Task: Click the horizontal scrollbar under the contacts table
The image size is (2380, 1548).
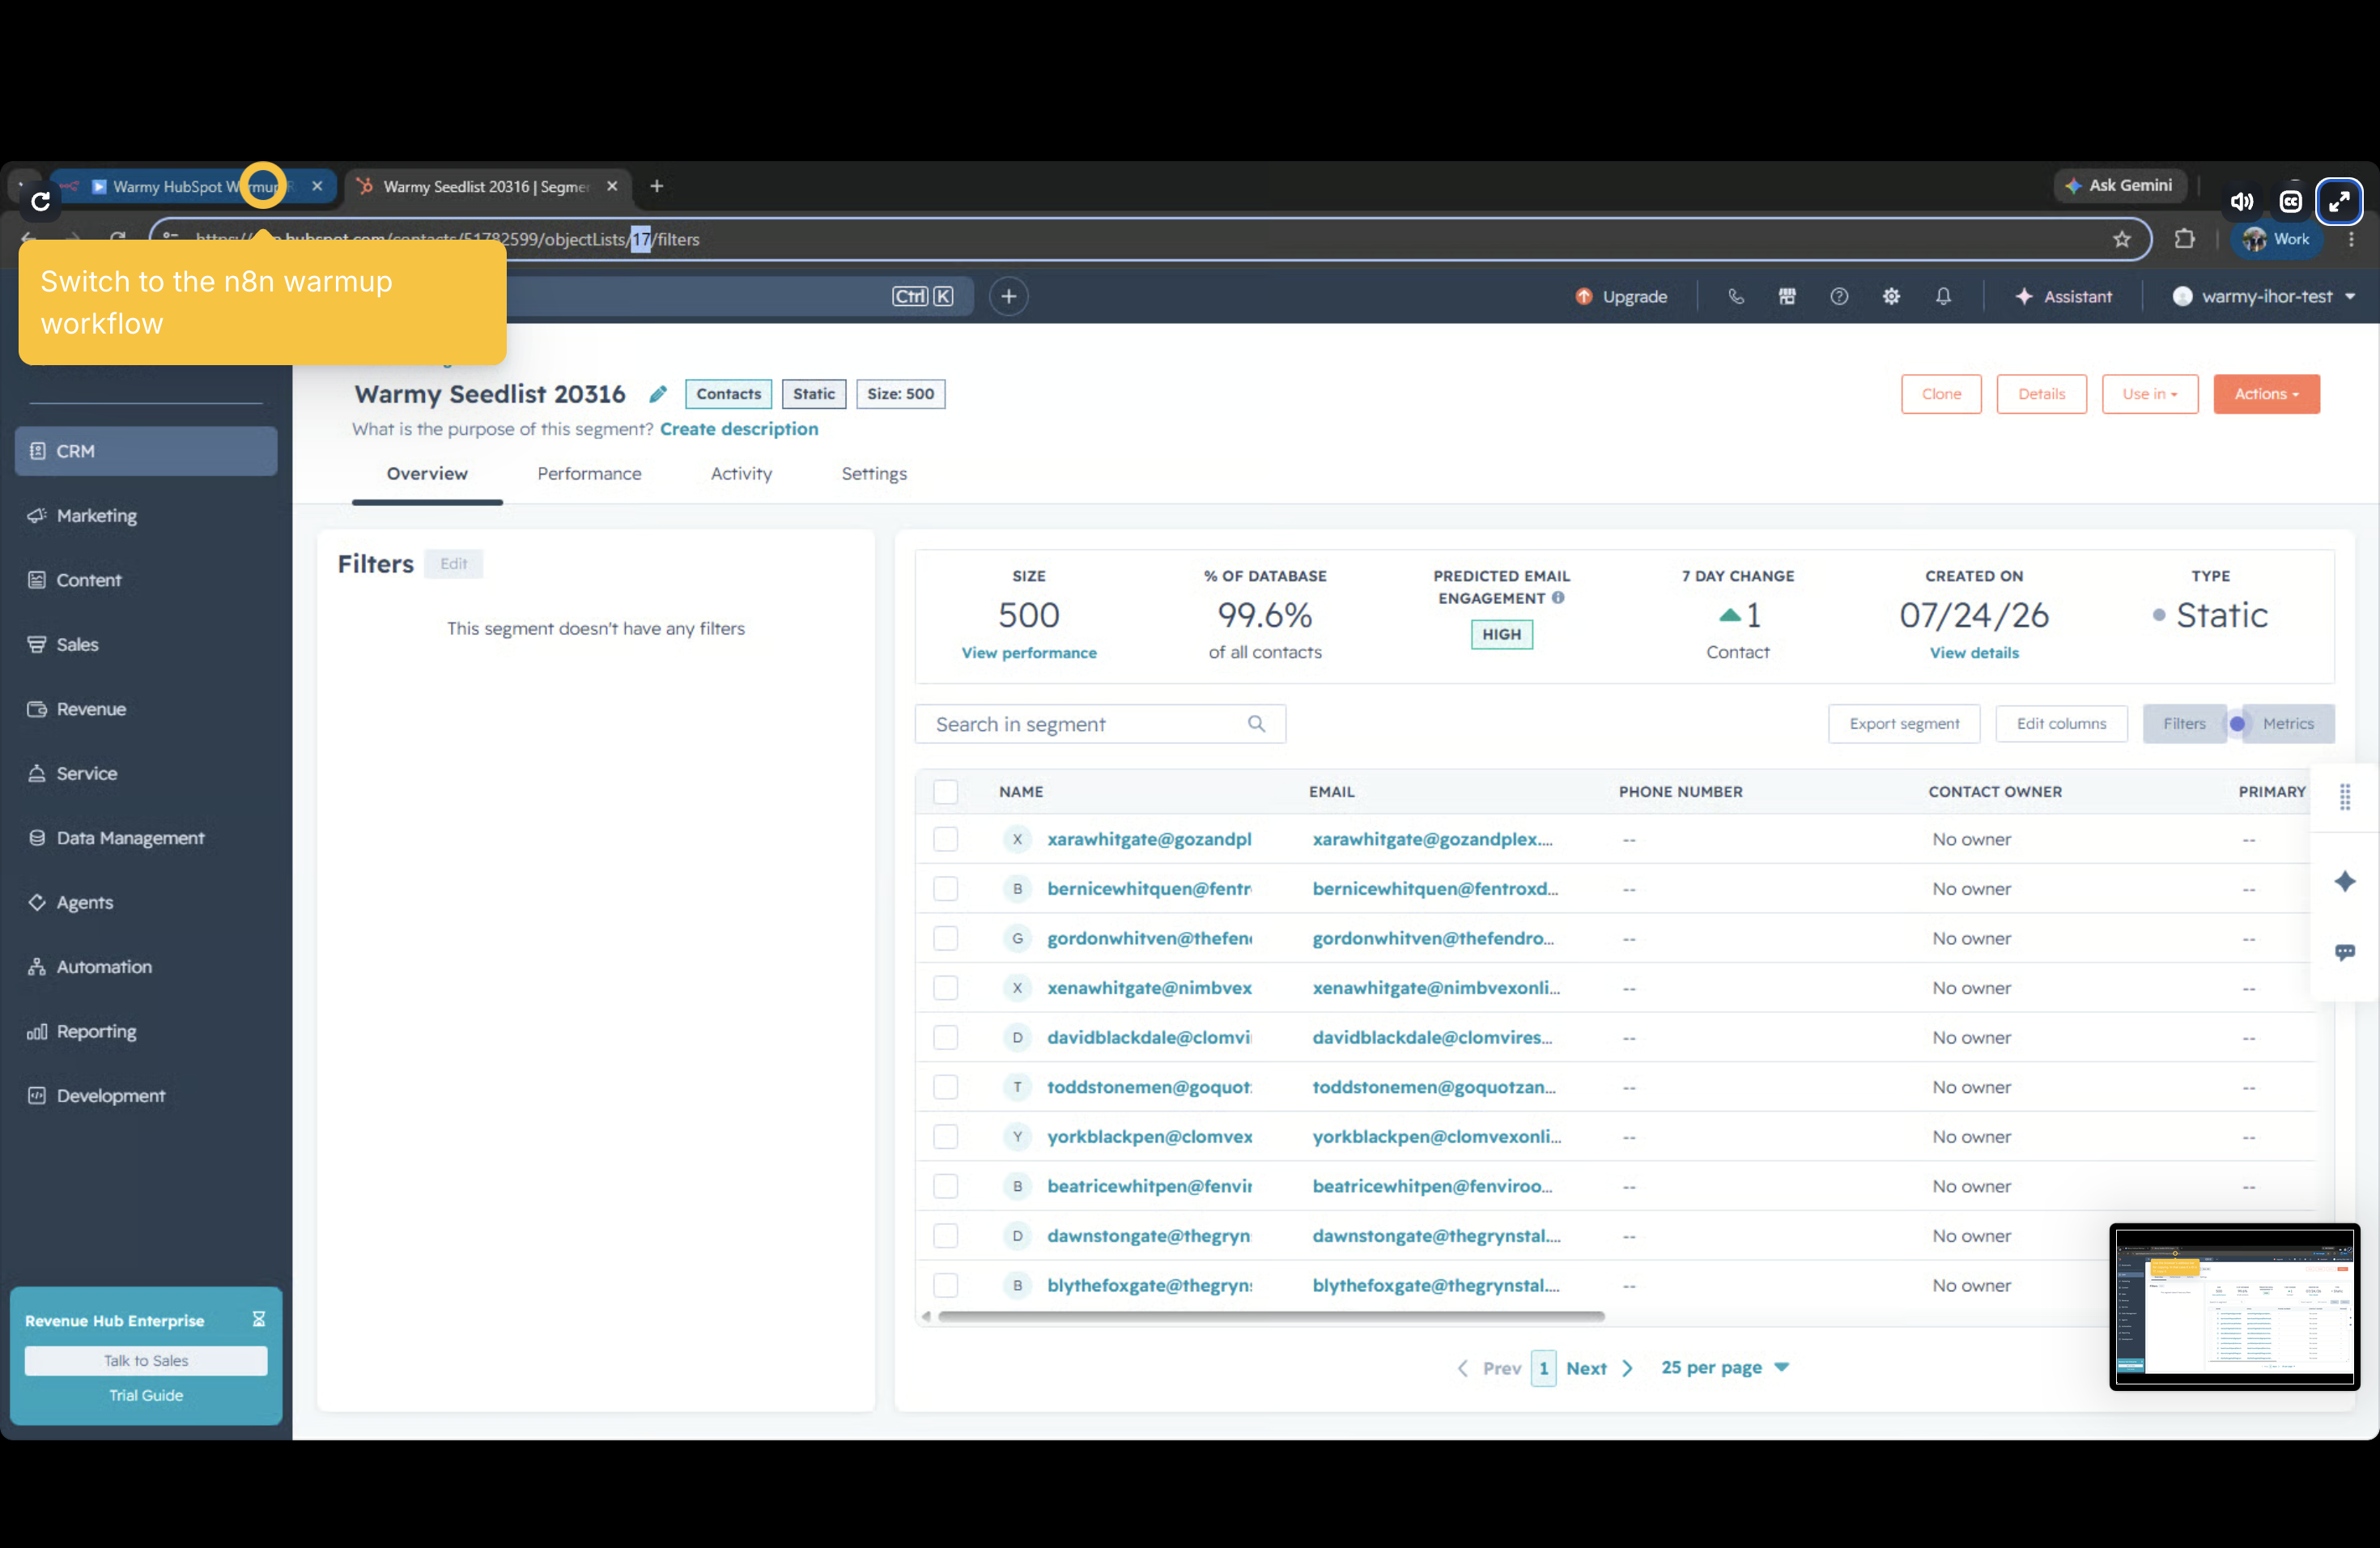Action: tap(1271, 1316)
